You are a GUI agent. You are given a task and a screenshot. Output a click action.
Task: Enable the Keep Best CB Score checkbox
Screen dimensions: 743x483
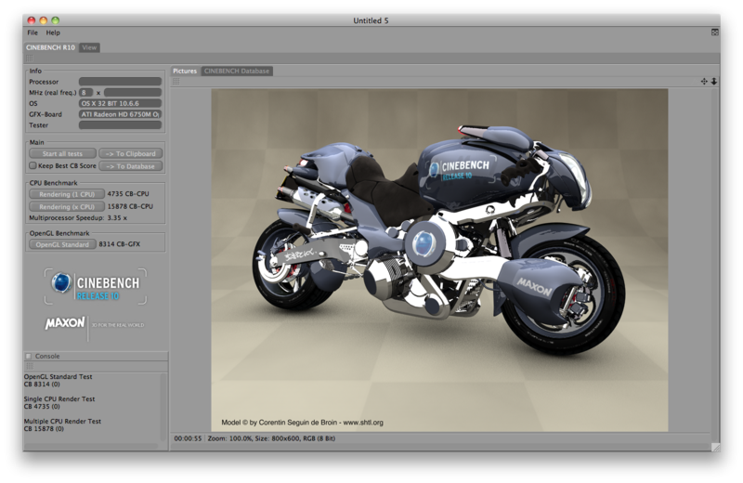pyautogui.click(x=33, y=166)
